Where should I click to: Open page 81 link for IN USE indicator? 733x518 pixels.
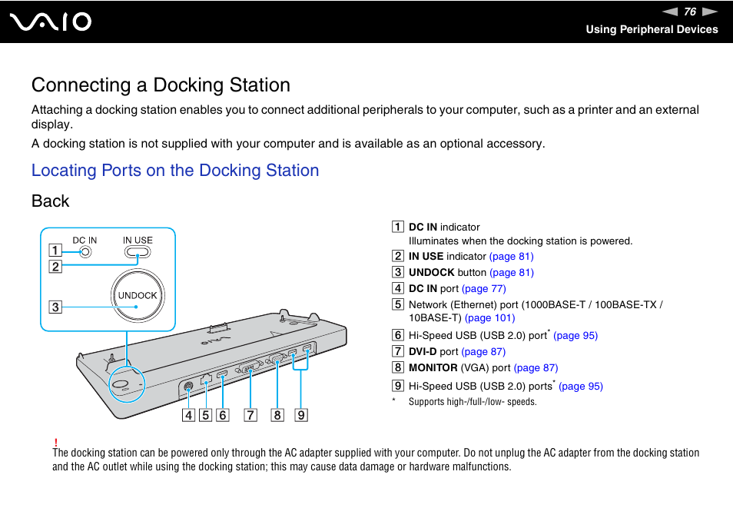pos(511,256)
